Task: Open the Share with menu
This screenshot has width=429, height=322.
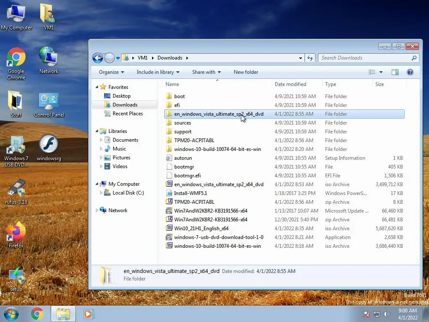Action: [206, 72]
